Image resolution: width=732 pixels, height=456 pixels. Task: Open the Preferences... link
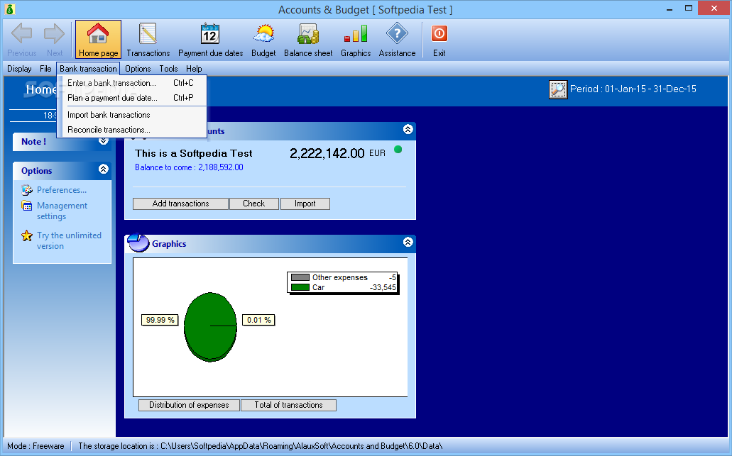click(62, 190)
